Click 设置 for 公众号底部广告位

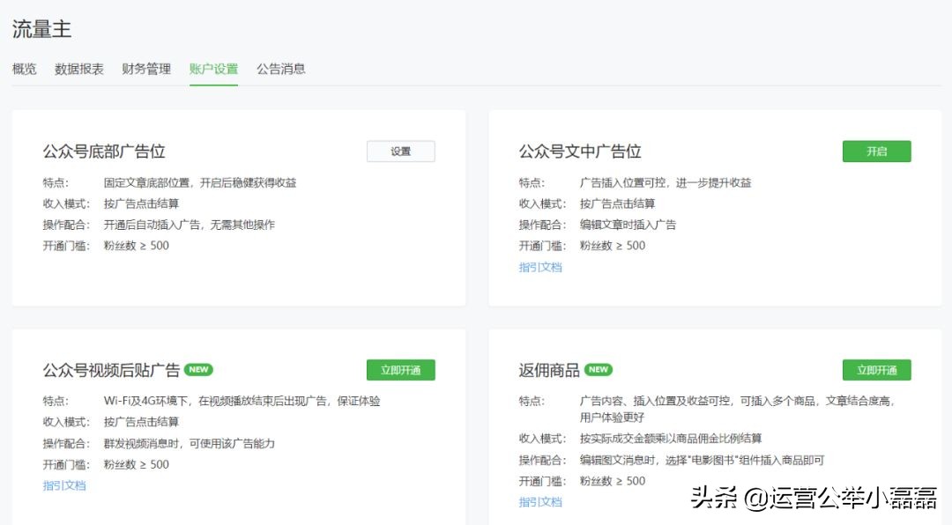pos(401,151)
